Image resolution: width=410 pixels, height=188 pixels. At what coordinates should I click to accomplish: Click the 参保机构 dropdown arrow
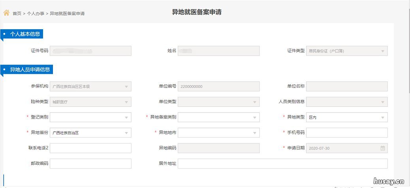coord(126,87)
